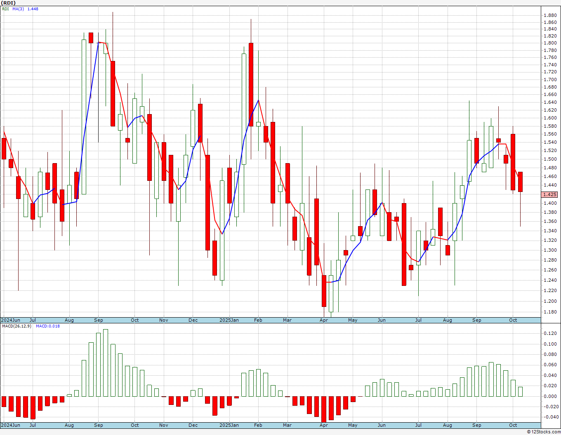Click the tallest green MACD histogram bar
The width and height of the screenshot is (561, 435).
106,363
